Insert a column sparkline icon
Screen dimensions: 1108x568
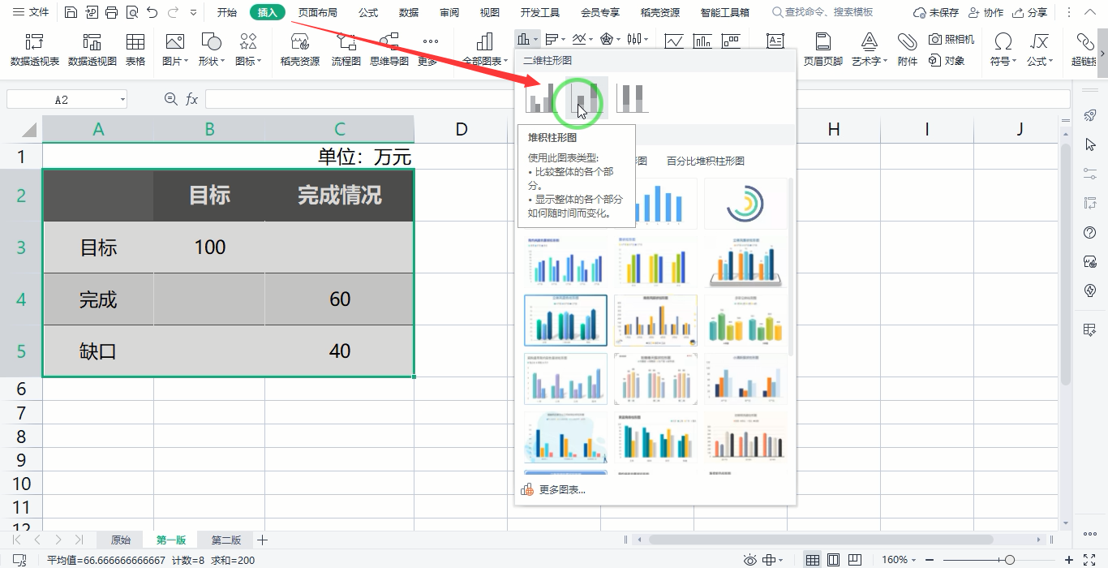tap(702, 41)
